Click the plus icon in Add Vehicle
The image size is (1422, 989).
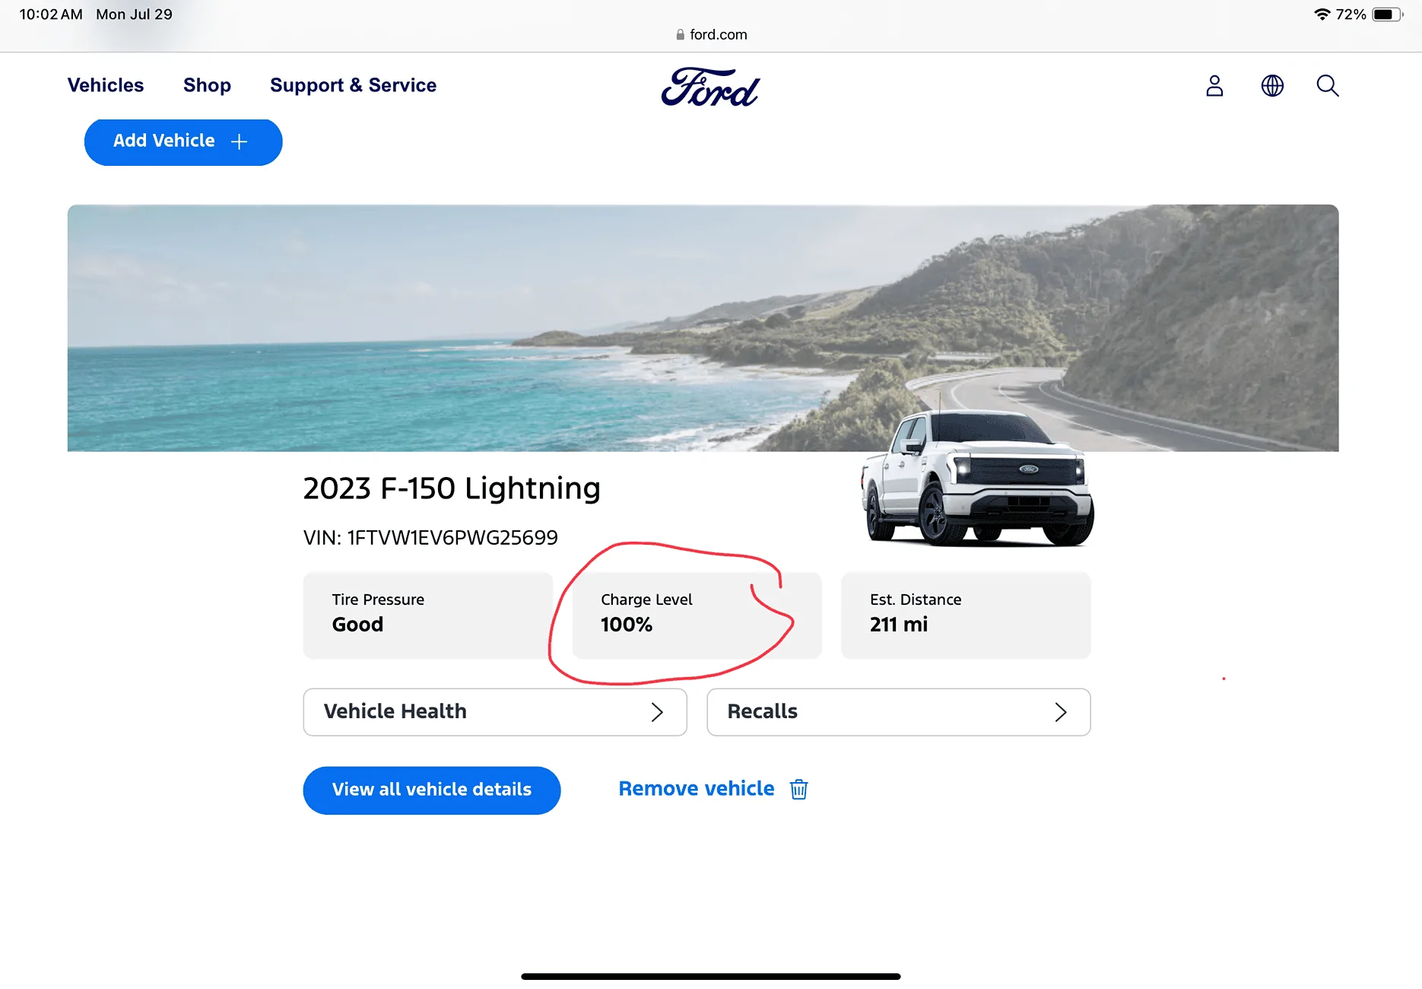point(240,142)
